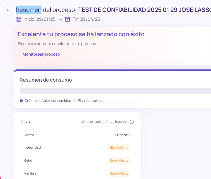Click the Inicio calendar icon
The width and height of the screenshot is (211, 179).
tap(19, 19)
